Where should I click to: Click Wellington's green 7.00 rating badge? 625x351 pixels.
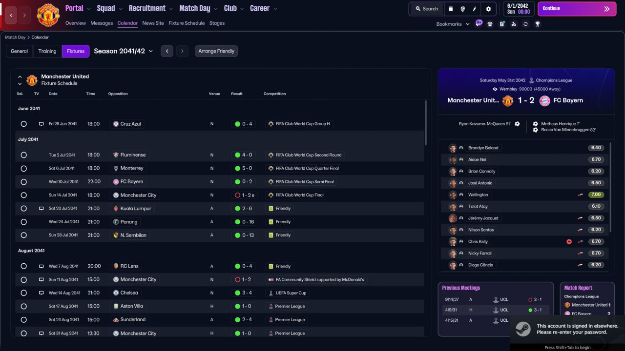[596, 195]
